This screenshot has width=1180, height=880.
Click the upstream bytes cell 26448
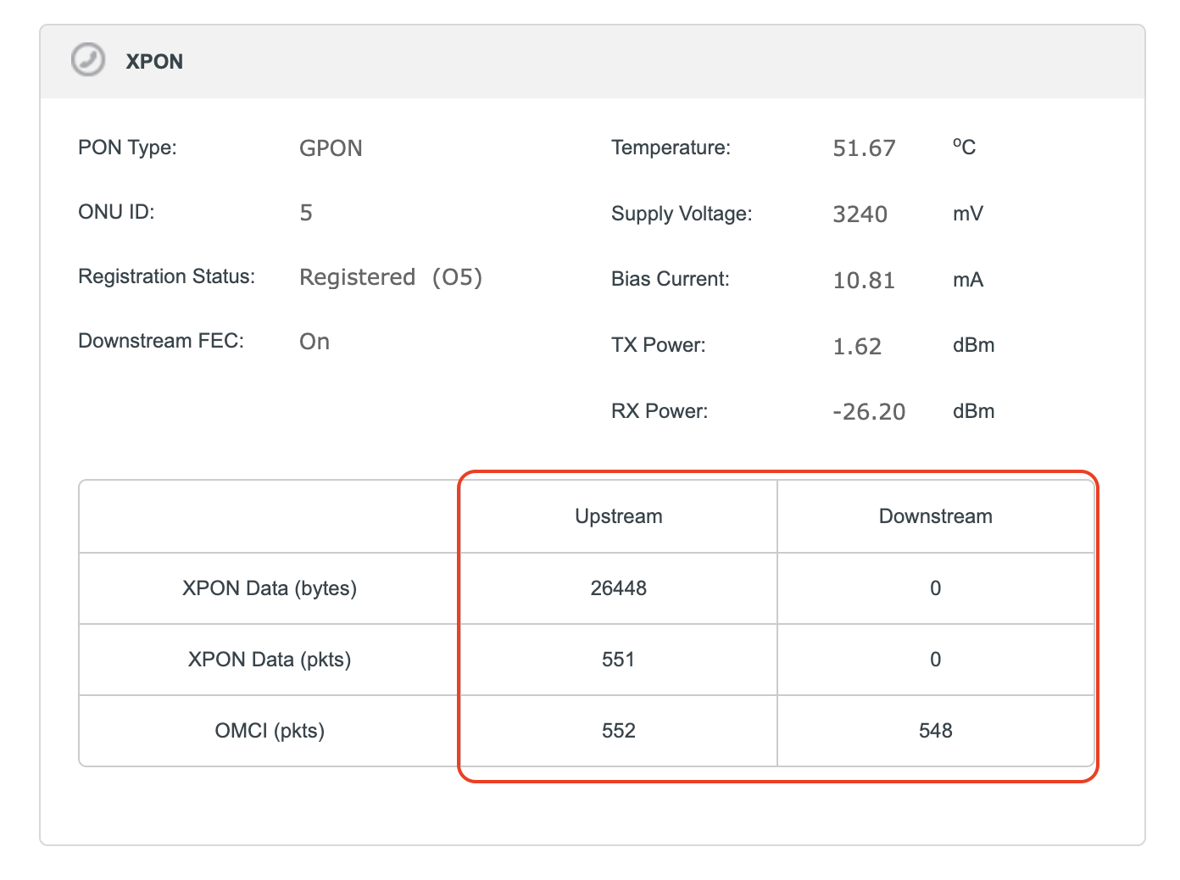coord(619,588)
